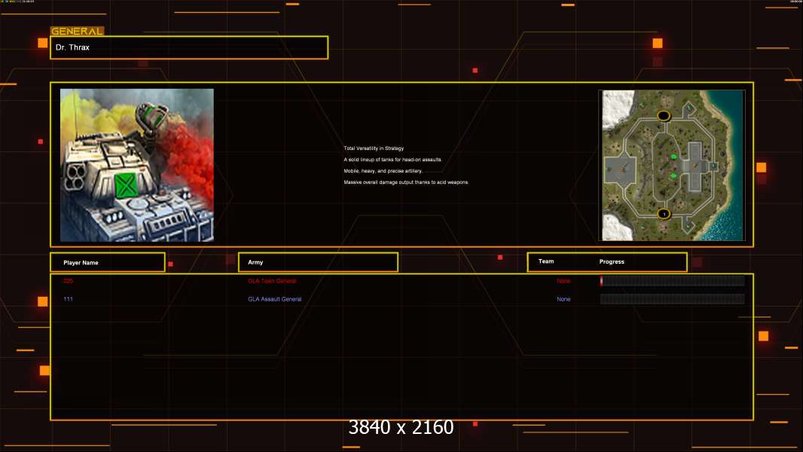Click the lower green supply marker on minimap
Viewport: 803px width, 452px height.
coord(673,176)
